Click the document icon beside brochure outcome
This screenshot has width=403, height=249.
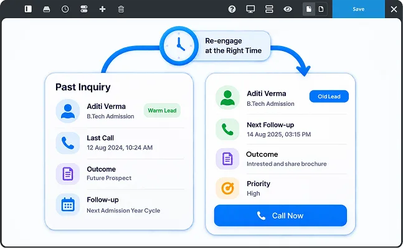[x=228, y=159]
